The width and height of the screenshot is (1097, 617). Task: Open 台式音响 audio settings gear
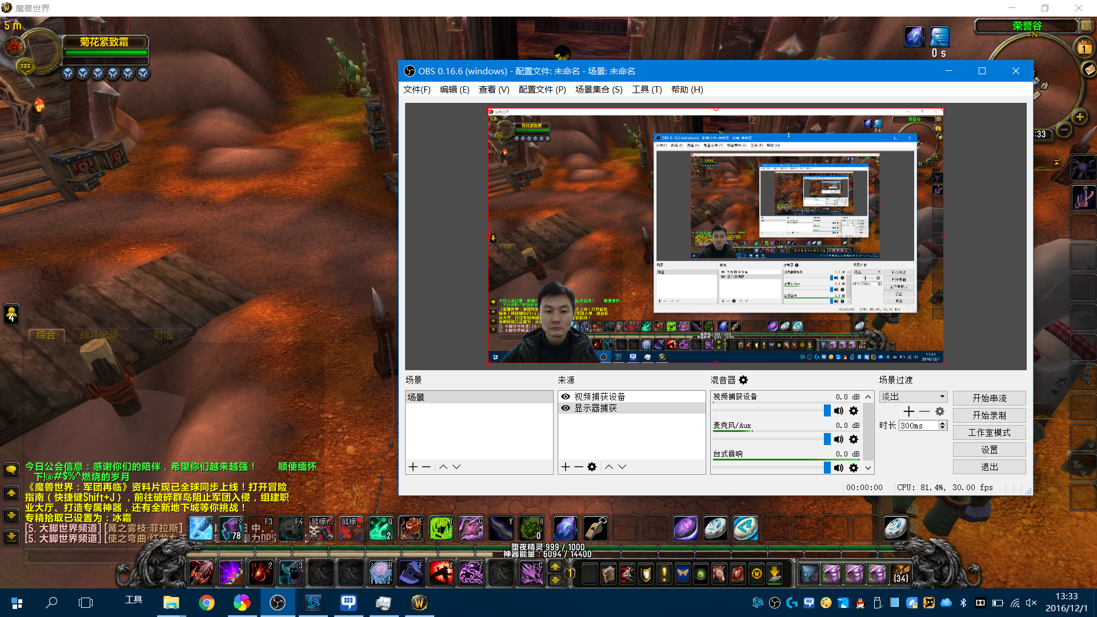[854, 468]
